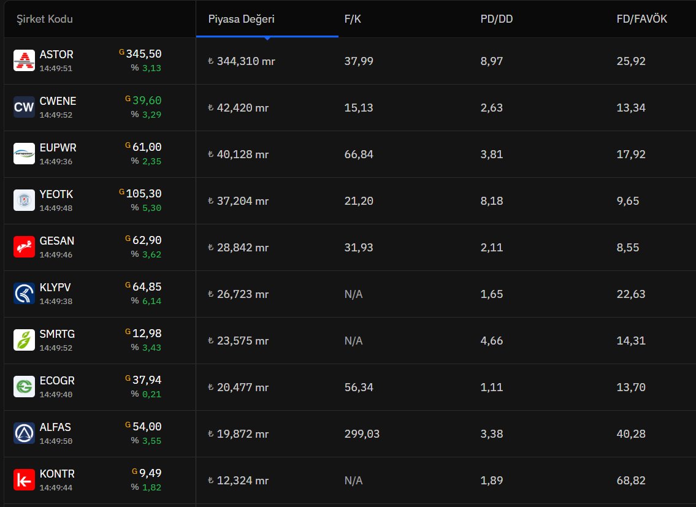This screenshot has width=696, height=507.
Task: Click ALFAS market value 19,872 mr
Action: (x=239, y=434)
